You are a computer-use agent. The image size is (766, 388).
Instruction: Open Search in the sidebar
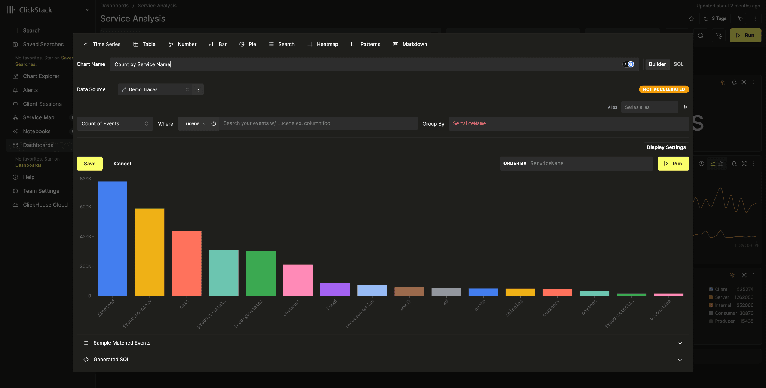tap(32, 31)
